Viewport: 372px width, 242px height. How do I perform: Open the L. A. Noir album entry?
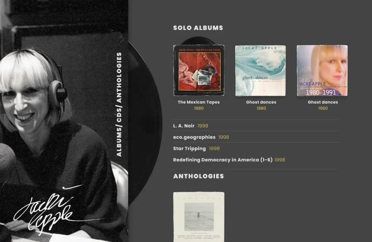tap(184, 126)
